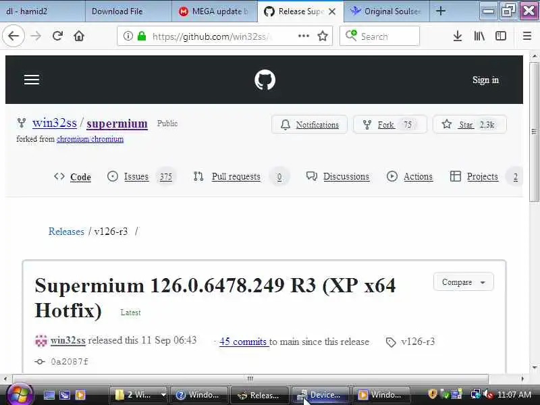This screenshot has width=540, height=405.
Task: Open the Issues tab
Action: 141,177
